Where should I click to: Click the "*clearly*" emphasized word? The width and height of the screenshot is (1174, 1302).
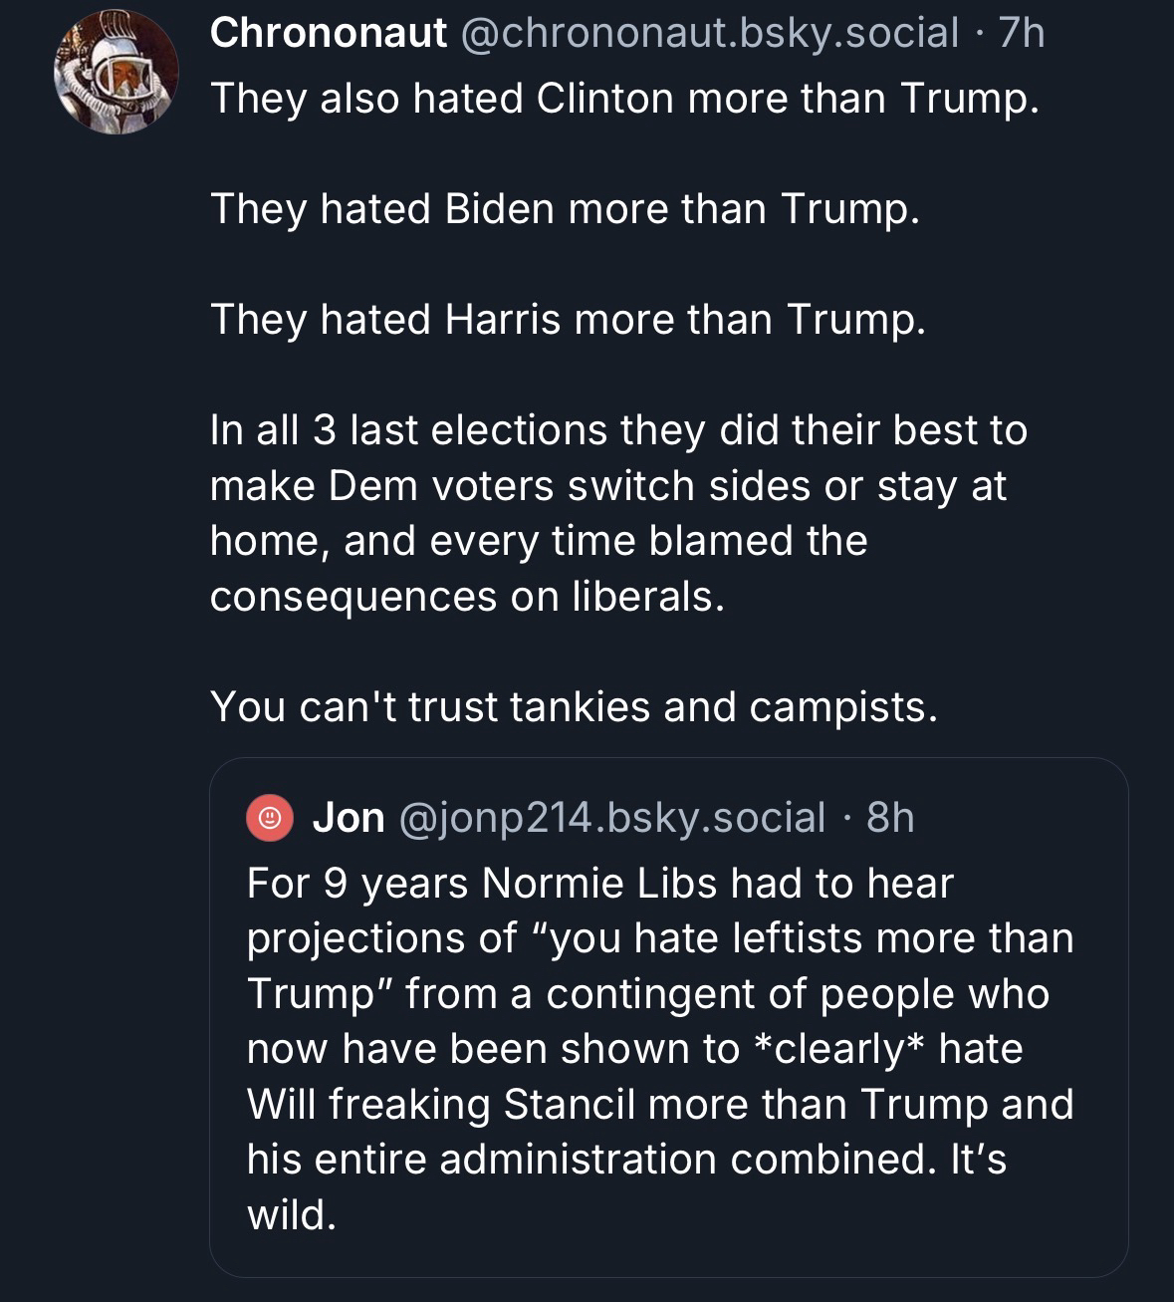(x=838, y=1049)
